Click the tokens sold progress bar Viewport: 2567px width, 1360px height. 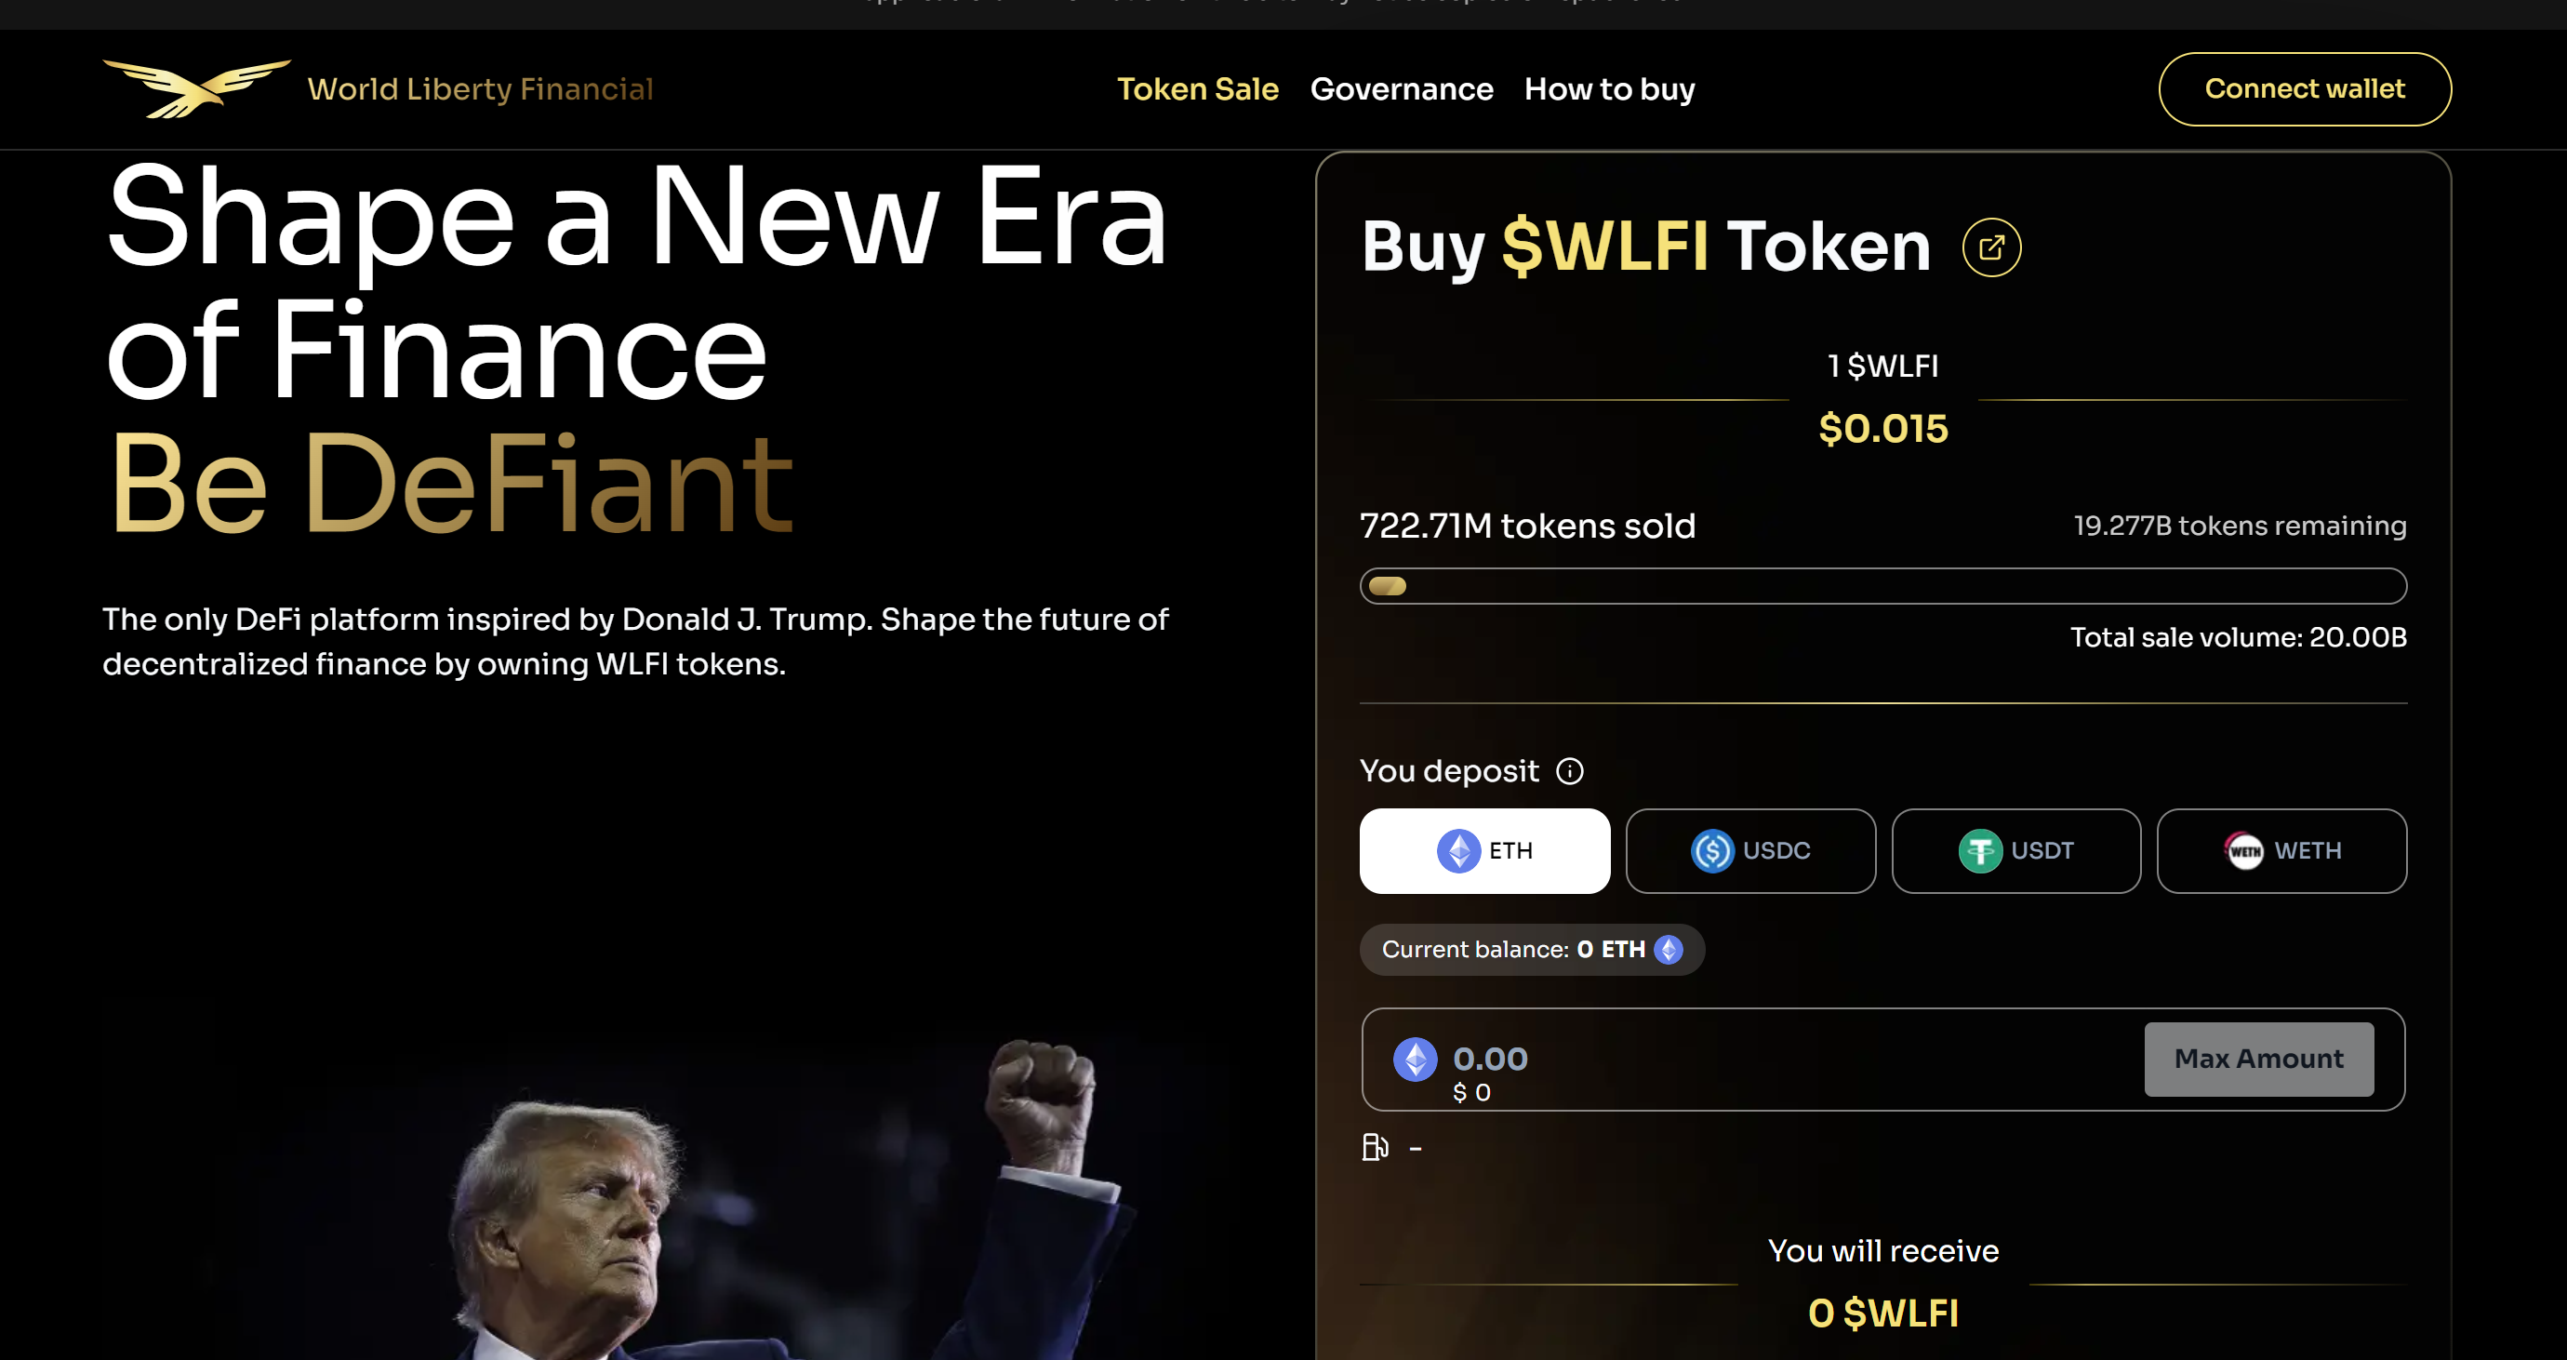1882,586
